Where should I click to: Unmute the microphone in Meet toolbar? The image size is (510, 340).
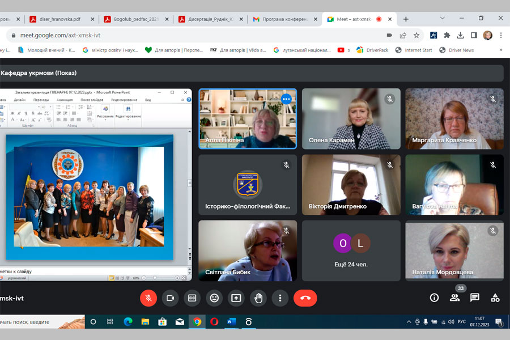click(148, 297)
